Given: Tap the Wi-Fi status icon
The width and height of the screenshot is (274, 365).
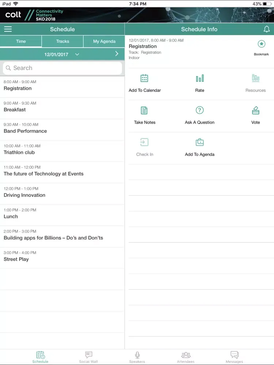Looking at the screenshot, I should coord(16,4).
